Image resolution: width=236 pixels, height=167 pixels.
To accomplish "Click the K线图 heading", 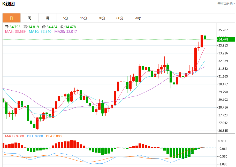I will tap(9, 4).
